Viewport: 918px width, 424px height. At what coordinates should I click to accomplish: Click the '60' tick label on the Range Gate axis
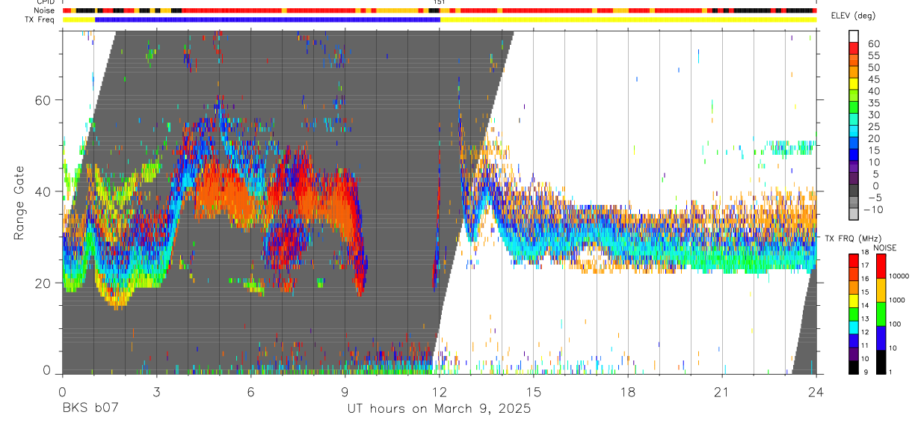click(x=43, y=99)
